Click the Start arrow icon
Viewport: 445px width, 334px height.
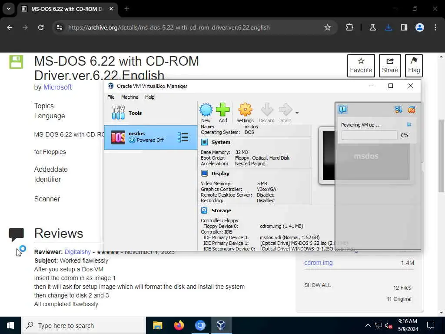(x=286, y=110)
